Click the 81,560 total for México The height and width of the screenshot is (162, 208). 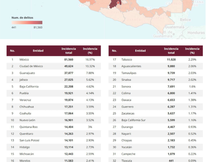[69, 60]
